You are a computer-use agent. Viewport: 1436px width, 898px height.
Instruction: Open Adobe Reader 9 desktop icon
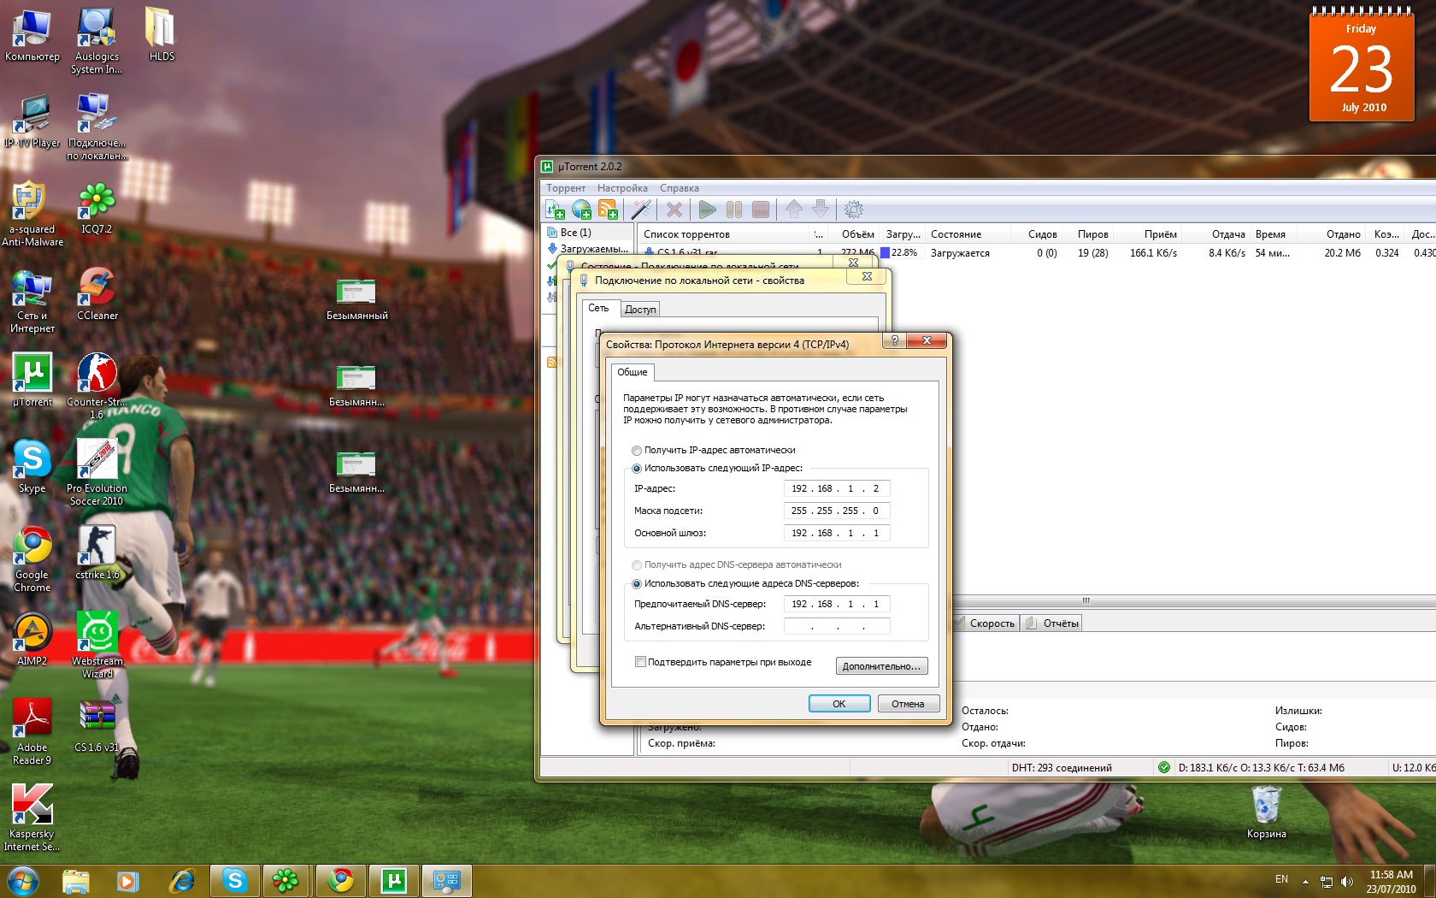[32, 732]
